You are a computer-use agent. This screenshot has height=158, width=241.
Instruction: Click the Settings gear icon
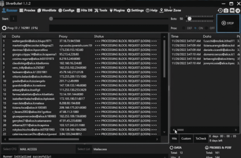(x=129, y=10)
